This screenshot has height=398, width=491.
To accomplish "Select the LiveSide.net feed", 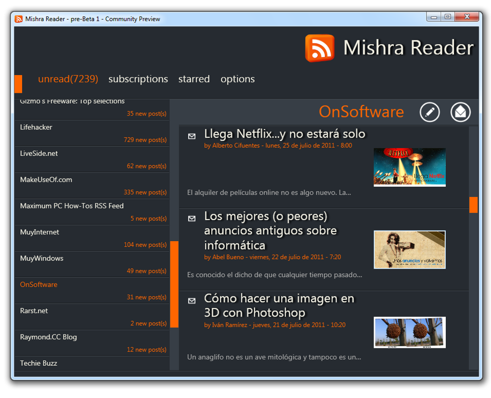I will pos(92,160).
